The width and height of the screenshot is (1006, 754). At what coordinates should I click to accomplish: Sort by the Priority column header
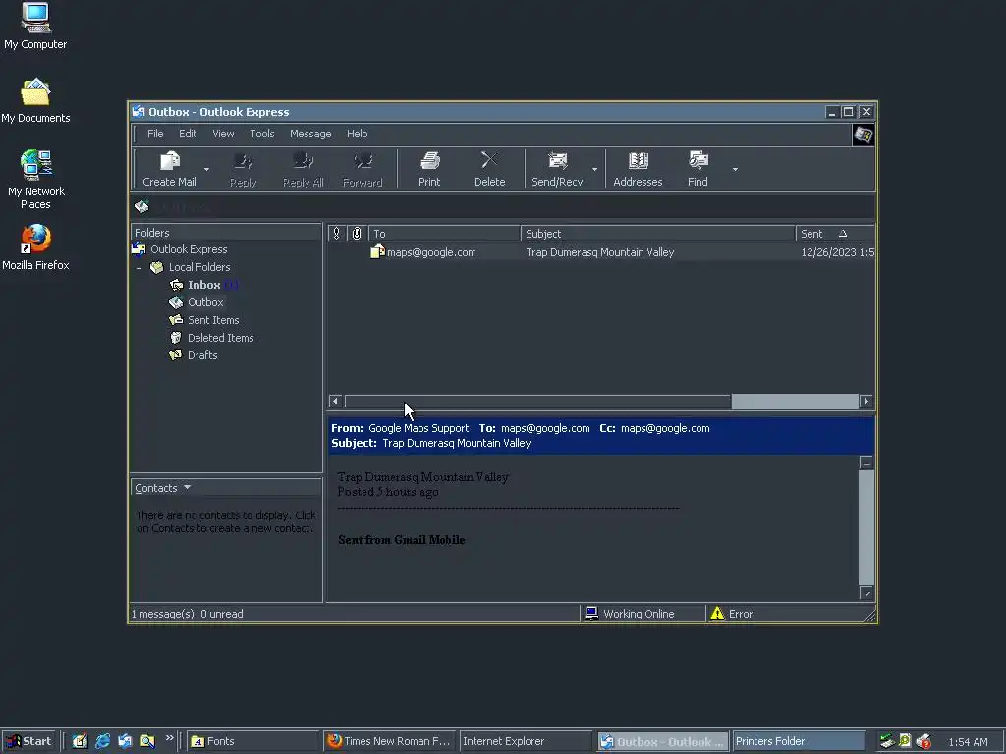coord(336,234)
